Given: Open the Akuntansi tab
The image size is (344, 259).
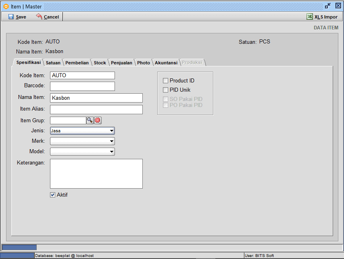Looking at the screenshot, I should [166, 63].
